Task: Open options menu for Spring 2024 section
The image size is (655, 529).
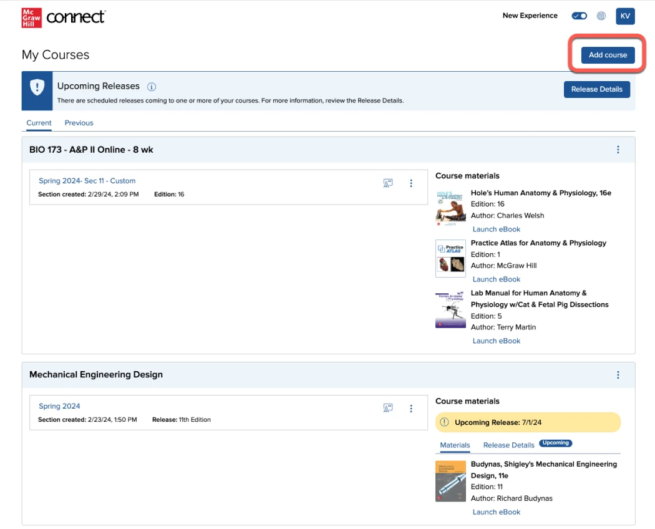Action: 411,408
